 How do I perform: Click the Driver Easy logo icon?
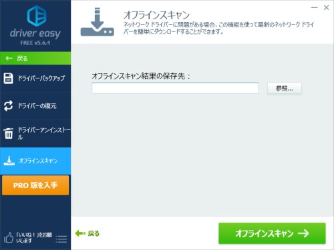pos(37,16)
